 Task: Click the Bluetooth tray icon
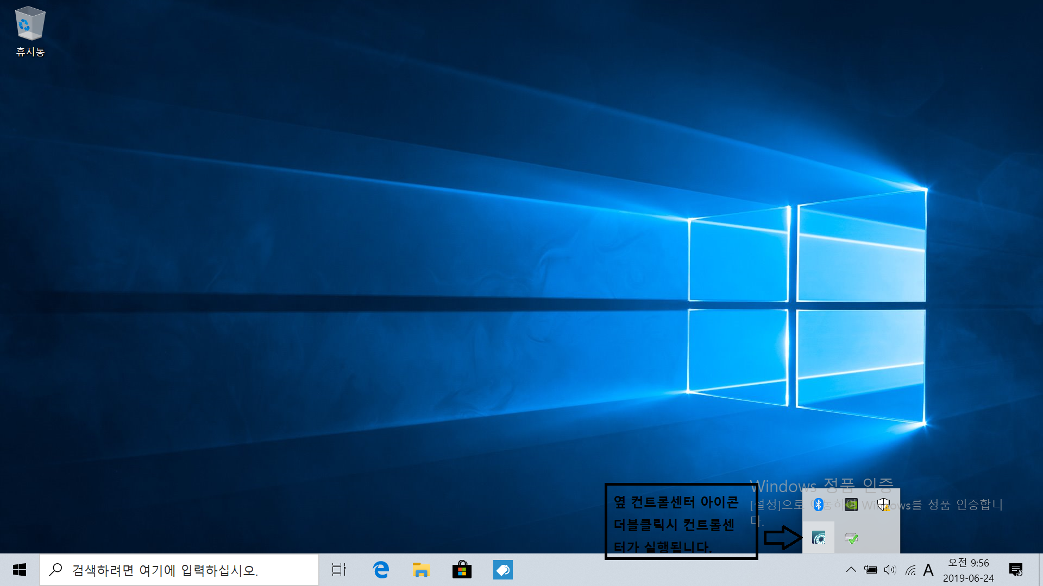[819, 505]
